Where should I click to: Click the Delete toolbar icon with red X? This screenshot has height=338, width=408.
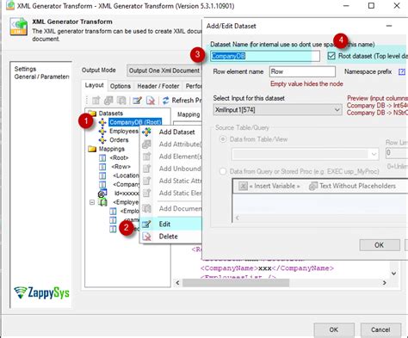click(x=151, y=101)
